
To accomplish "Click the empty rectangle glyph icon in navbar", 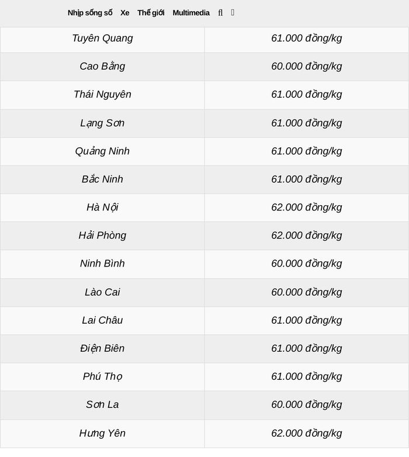I will point(233,12).
